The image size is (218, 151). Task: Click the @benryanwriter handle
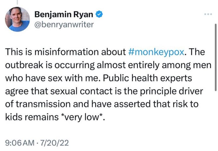[64, 25]
